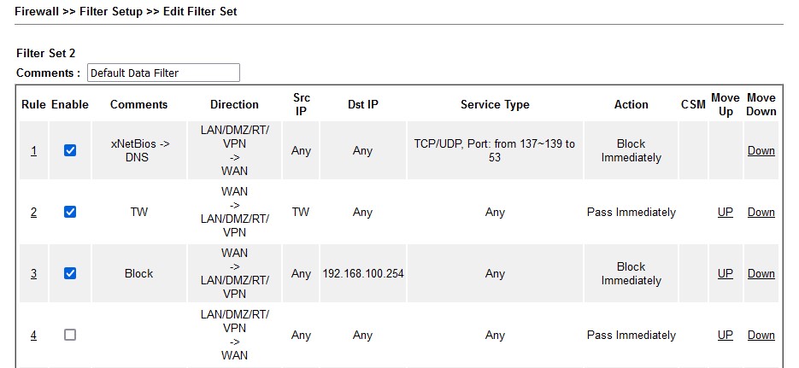Move the Block rule up

726,274
